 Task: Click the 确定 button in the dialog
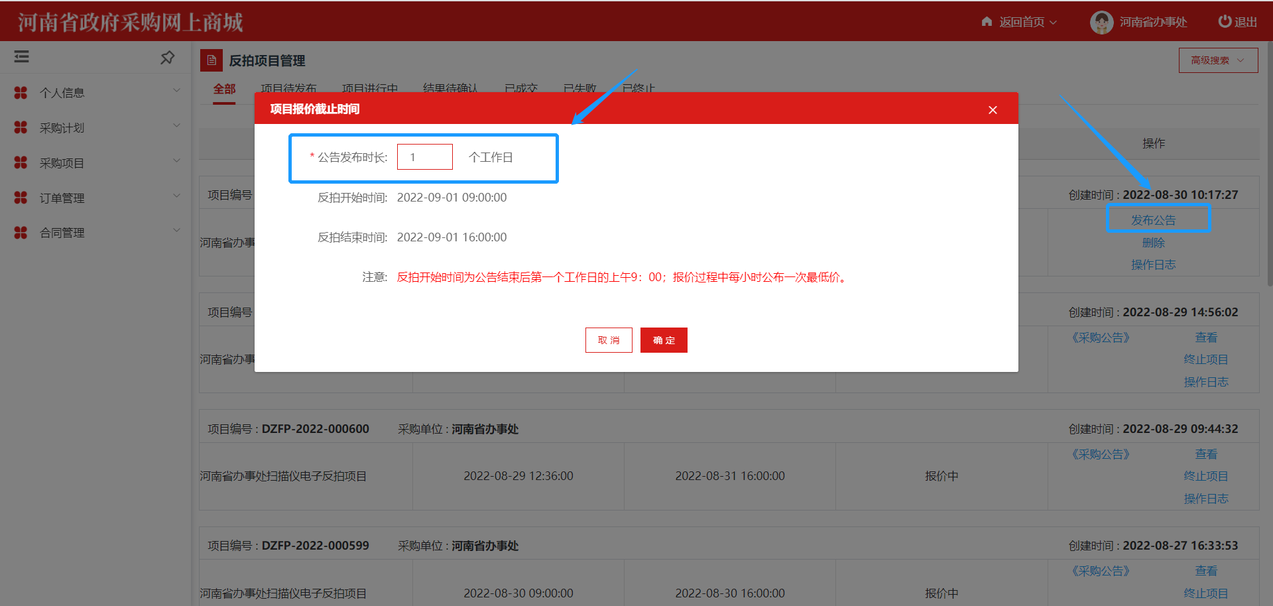(664, 340)
